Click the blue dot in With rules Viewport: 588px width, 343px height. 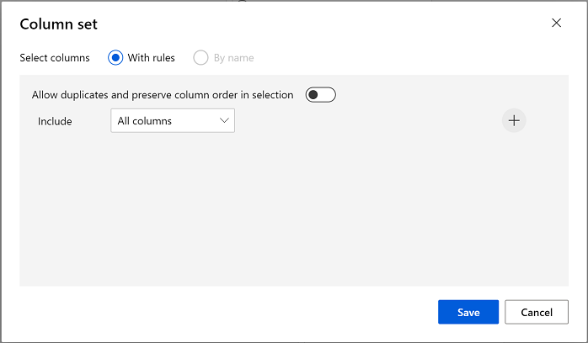pos(115,58)
